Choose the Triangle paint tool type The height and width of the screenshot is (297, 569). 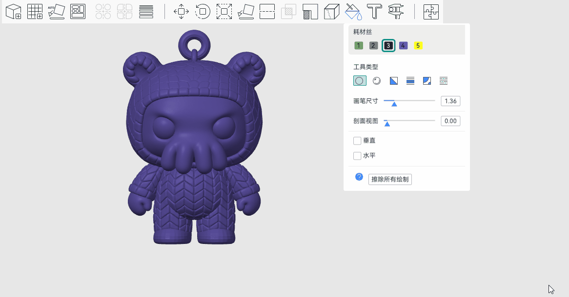coord(394,81)
